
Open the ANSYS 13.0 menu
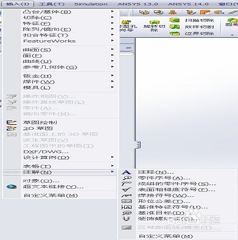click(138, 4)
